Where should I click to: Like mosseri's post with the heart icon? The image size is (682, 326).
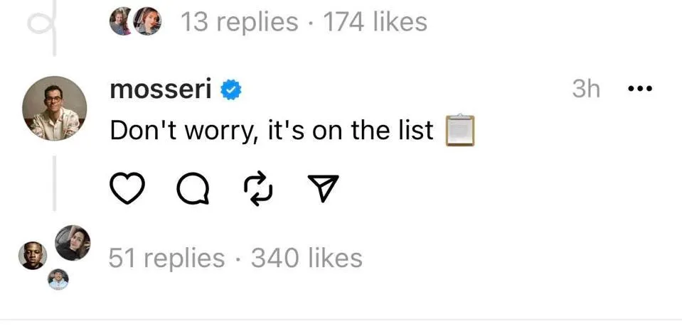[129, 188]
